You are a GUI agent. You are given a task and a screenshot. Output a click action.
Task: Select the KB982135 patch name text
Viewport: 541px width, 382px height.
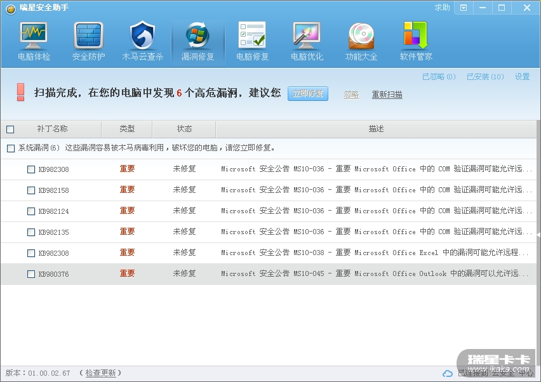click(53, 232)
